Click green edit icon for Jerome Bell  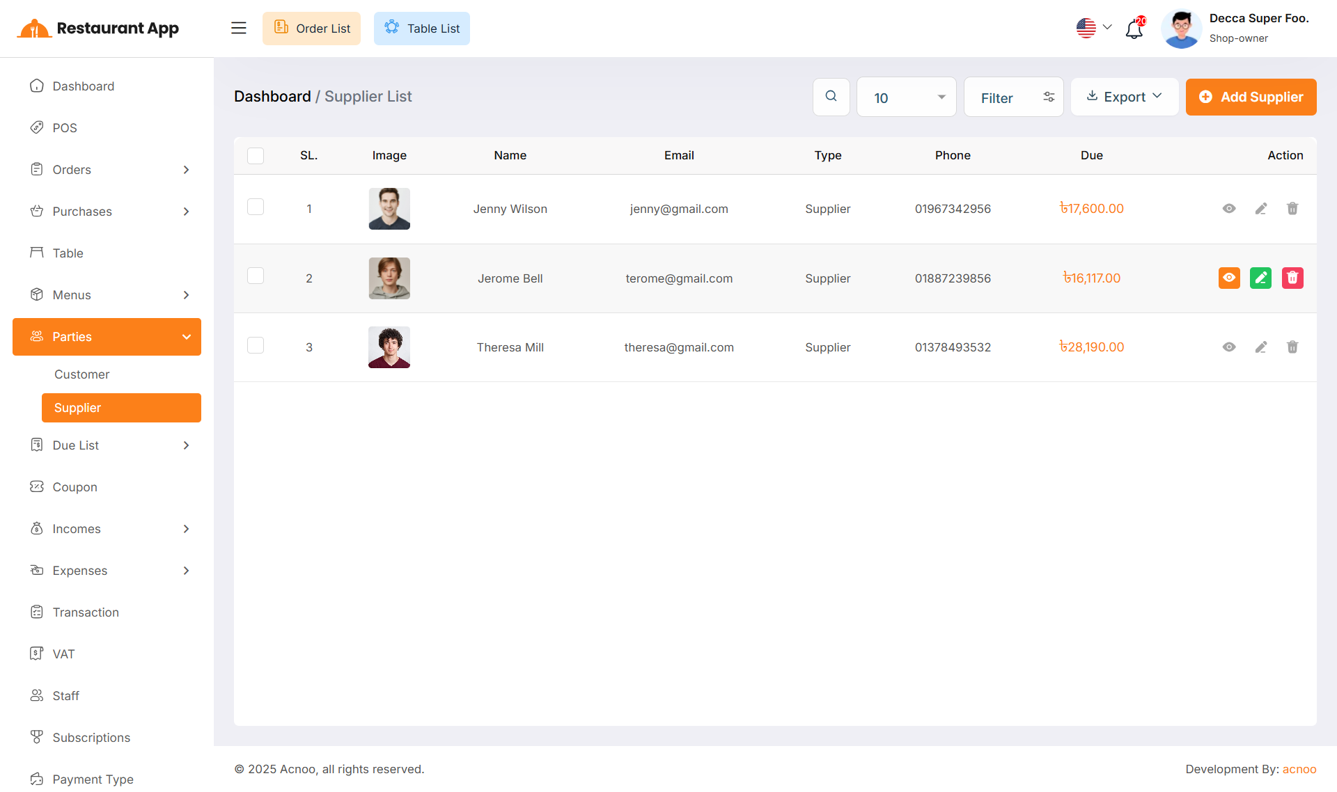tap(1260, 278)
